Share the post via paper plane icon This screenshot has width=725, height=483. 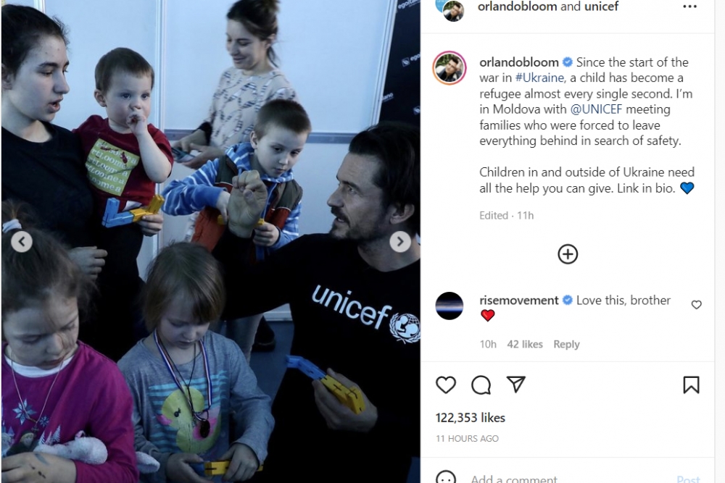[516, 385]
